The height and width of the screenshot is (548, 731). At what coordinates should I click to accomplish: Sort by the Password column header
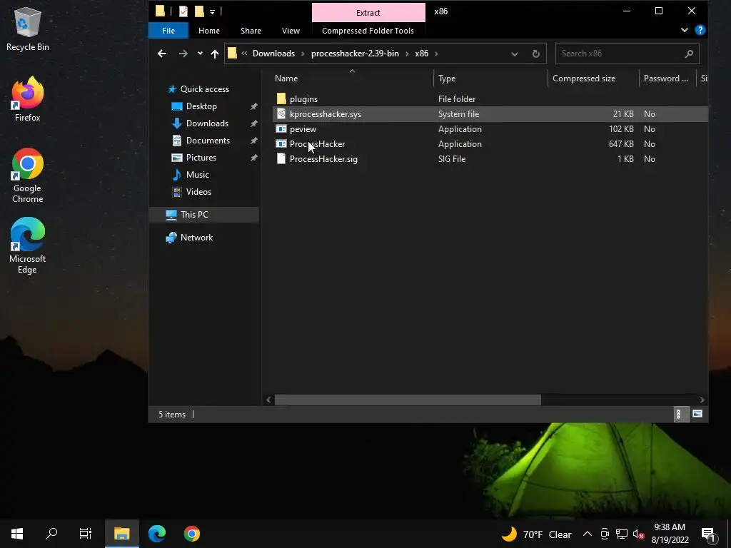[667, 78]
